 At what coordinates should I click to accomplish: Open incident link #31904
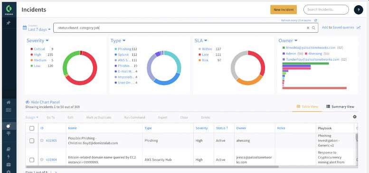(x=51, y=160)
